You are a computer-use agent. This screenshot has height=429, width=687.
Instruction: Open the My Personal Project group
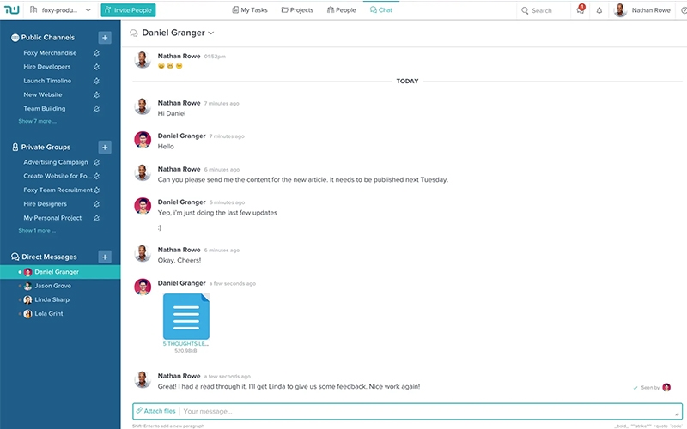52,218
